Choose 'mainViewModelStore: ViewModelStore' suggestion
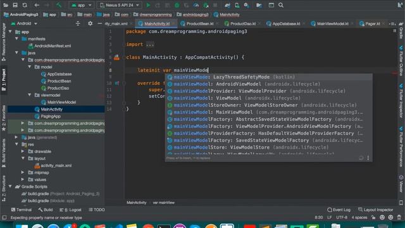The height and width of the screenshot is (228, 405). point(268,148)
